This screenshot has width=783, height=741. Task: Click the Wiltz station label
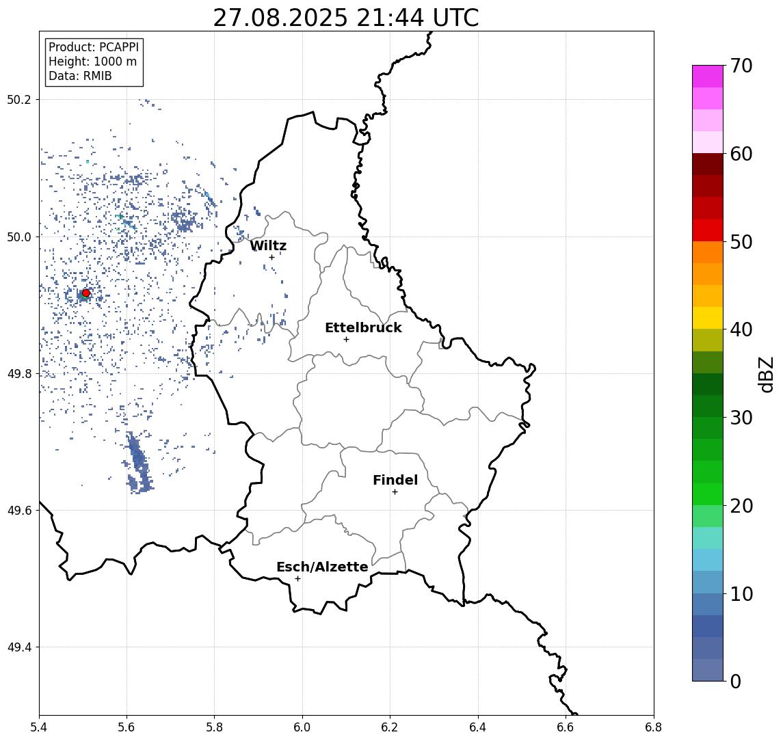[268, 245]
